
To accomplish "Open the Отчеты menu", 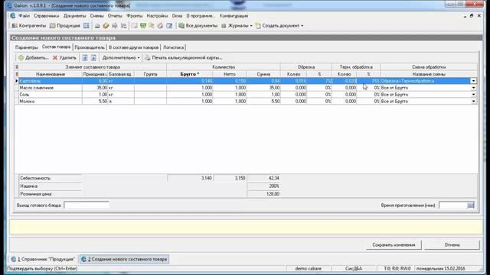I will 115,15.
